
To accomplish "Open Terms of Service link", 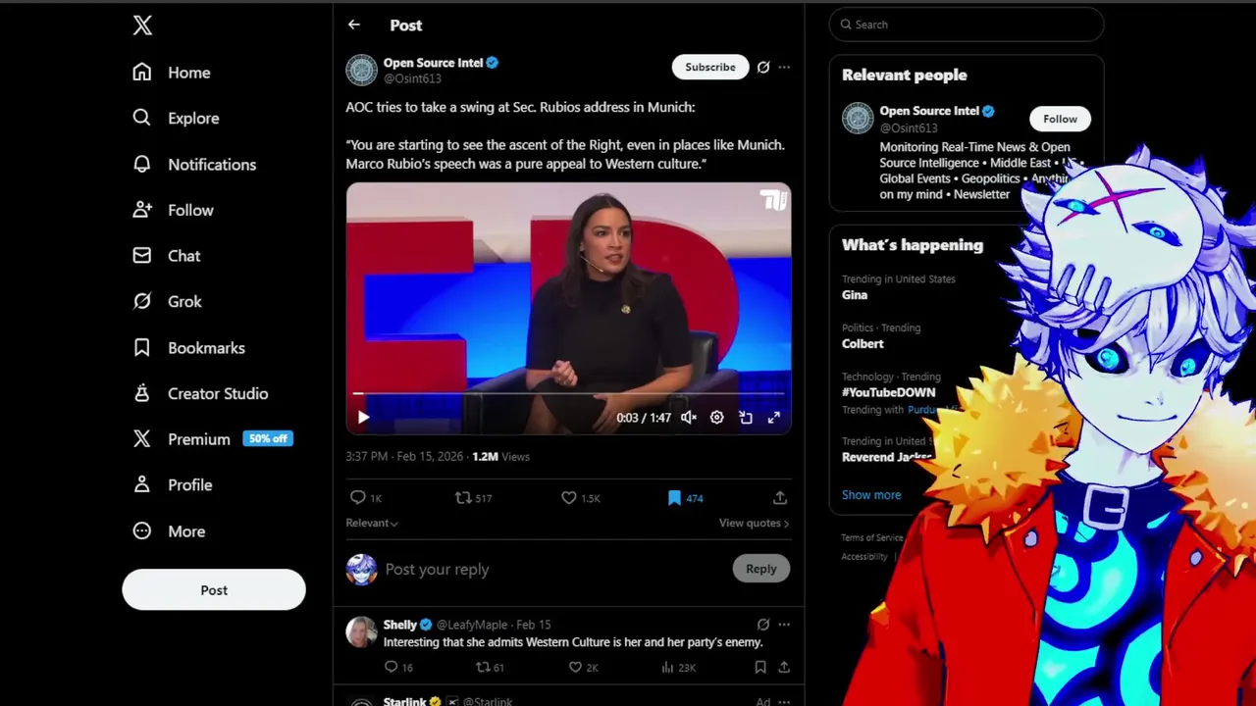I will (x=872, y=537).
